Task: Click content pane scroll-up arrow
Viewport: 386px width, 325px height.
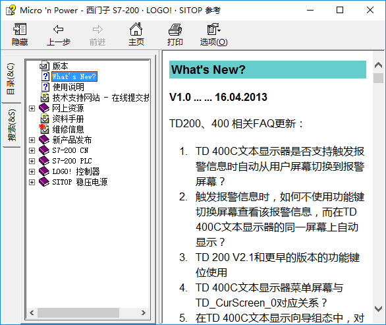Action: 378,65
